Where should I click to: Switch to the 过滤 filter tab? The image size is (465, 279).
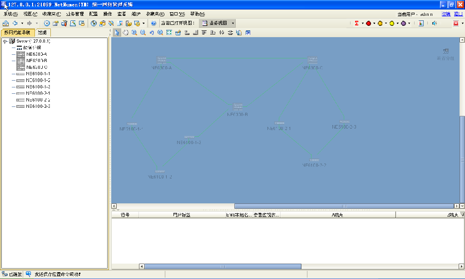point(42,33)
